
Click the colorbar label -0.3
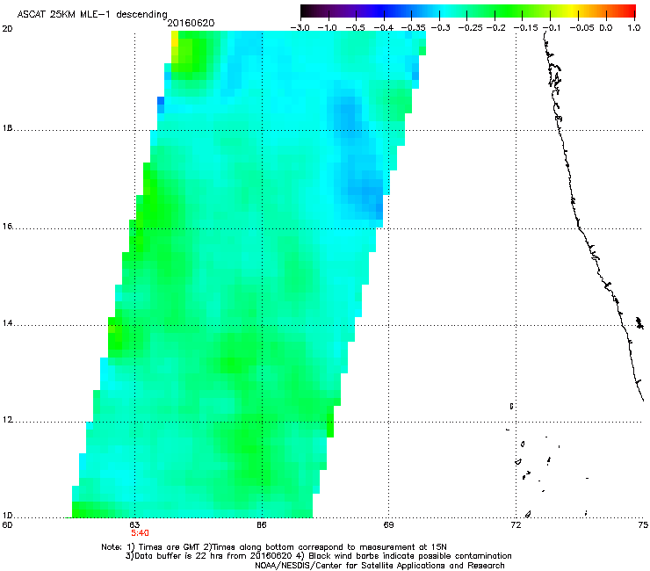440,28
